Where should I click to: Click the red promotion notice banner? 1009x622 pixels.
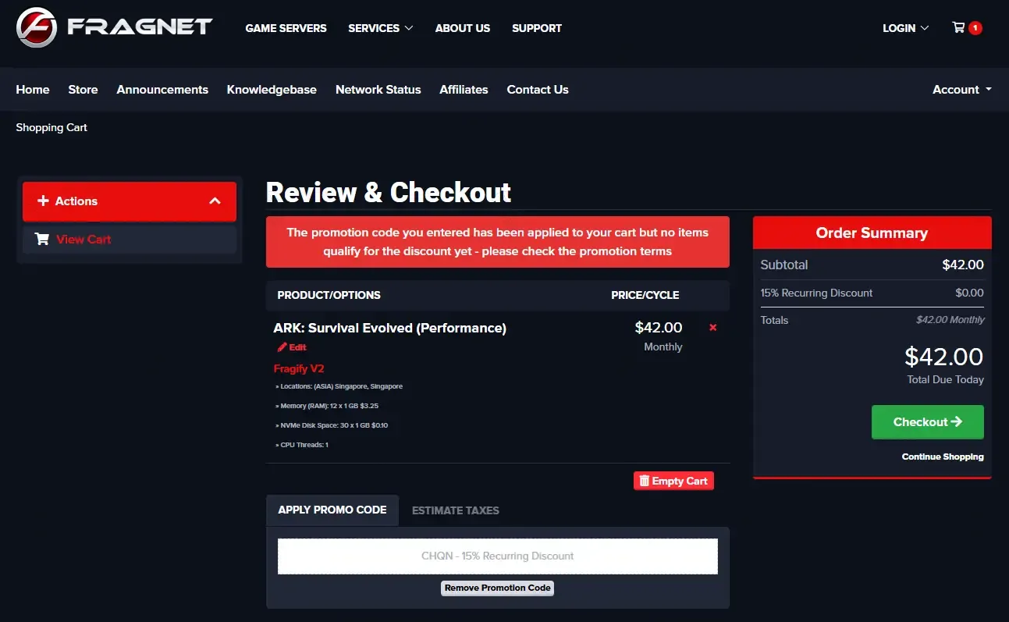498,242
